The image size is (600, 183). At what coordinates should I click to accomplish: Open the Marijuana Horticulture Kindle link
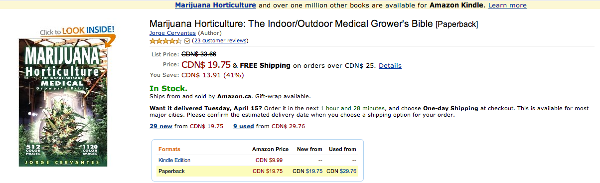215,5
